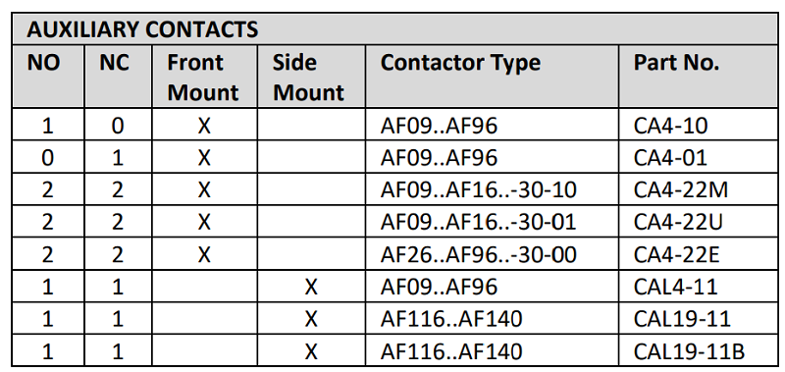Image resolution: width=785 pixels, height=372 pixels.
Task: Click the Front Mount column header
Action: click(203, 78)
